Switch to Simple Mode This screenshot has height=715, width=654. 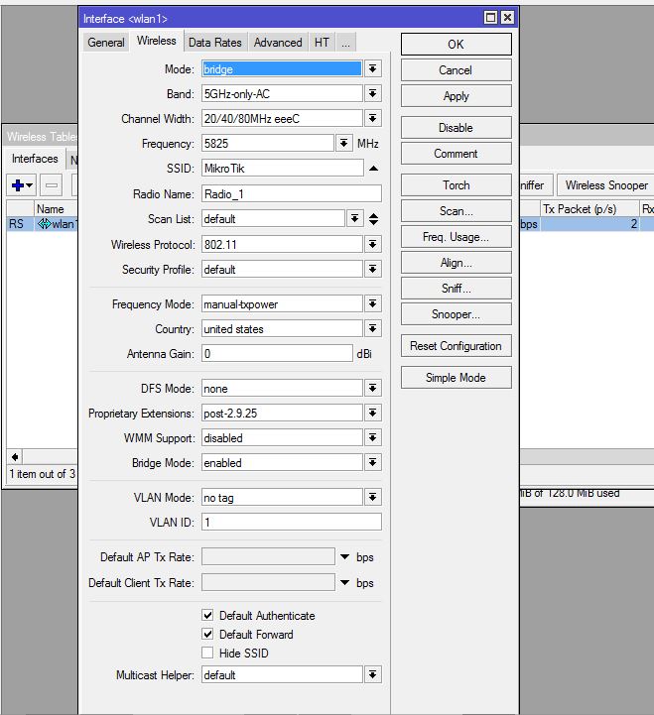click(456, 378)
